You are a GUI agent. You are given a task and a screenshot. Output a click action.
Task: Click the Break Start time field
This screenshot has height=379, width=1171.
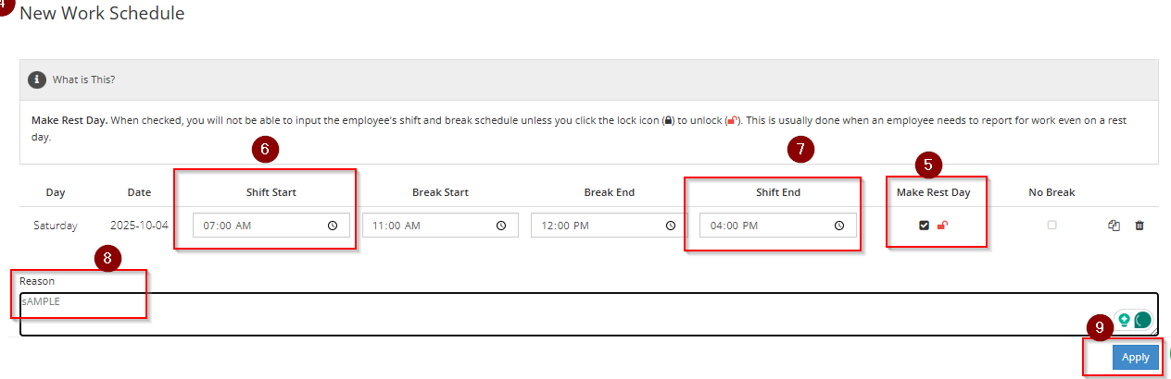pos(423,226)
